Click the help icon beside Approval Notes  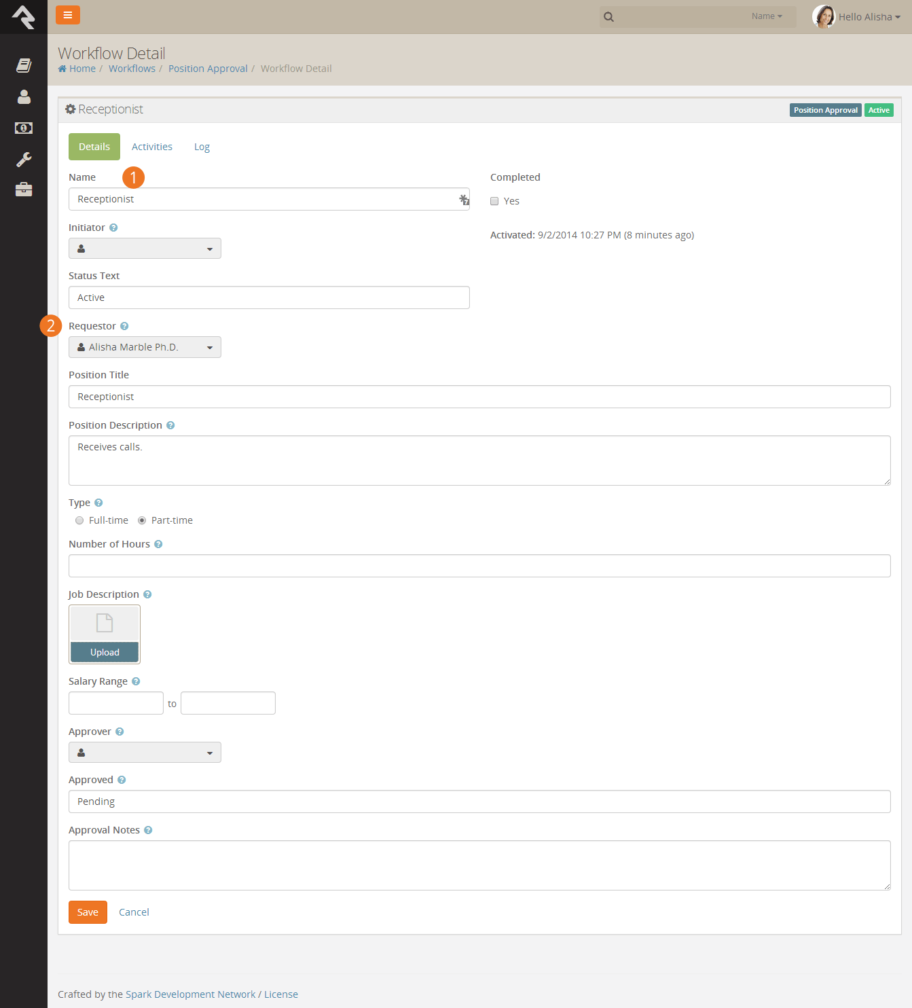click(x=148, y=830)
